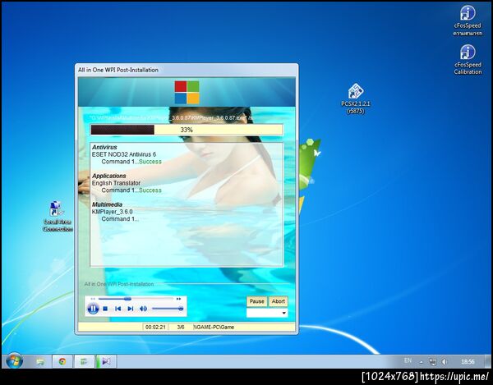Pause the music with the round pause button
Screen dimensions: 493x385
pyautogui.click(x=93, y=309)
